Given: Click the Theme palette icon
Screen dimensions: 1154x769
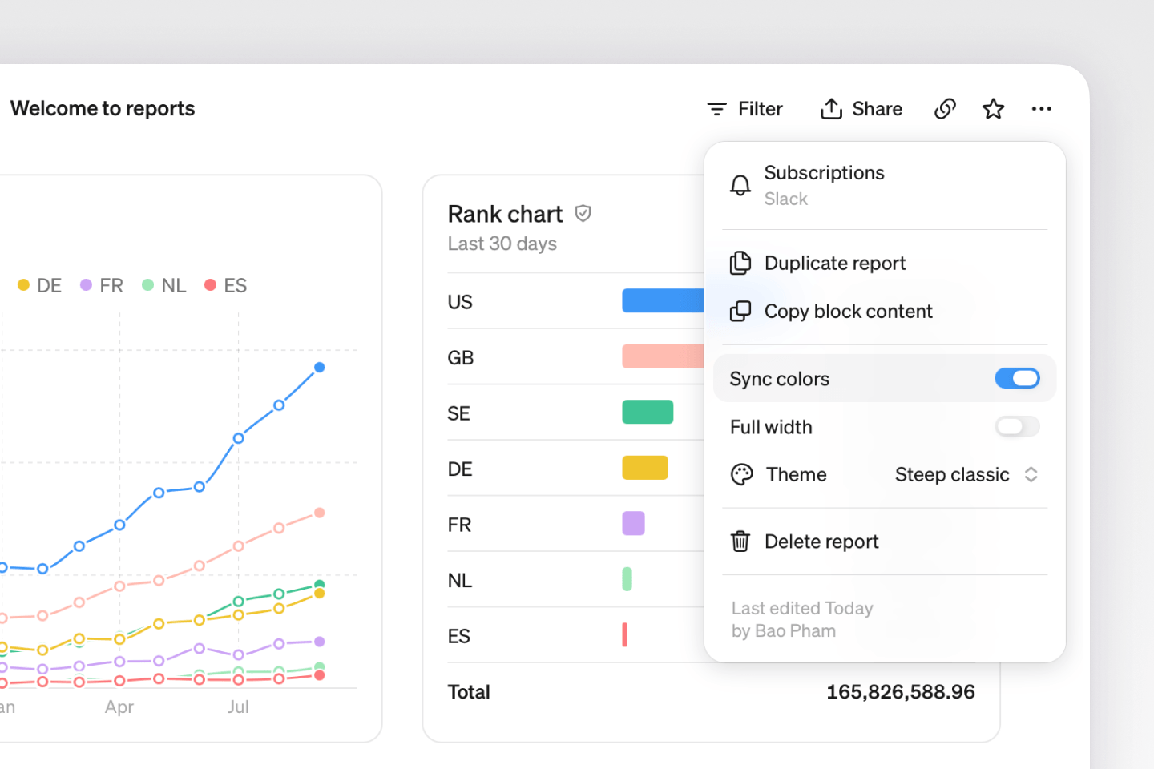Looking at the screenshot, I should pyautogui.click(x=742, y=475).
